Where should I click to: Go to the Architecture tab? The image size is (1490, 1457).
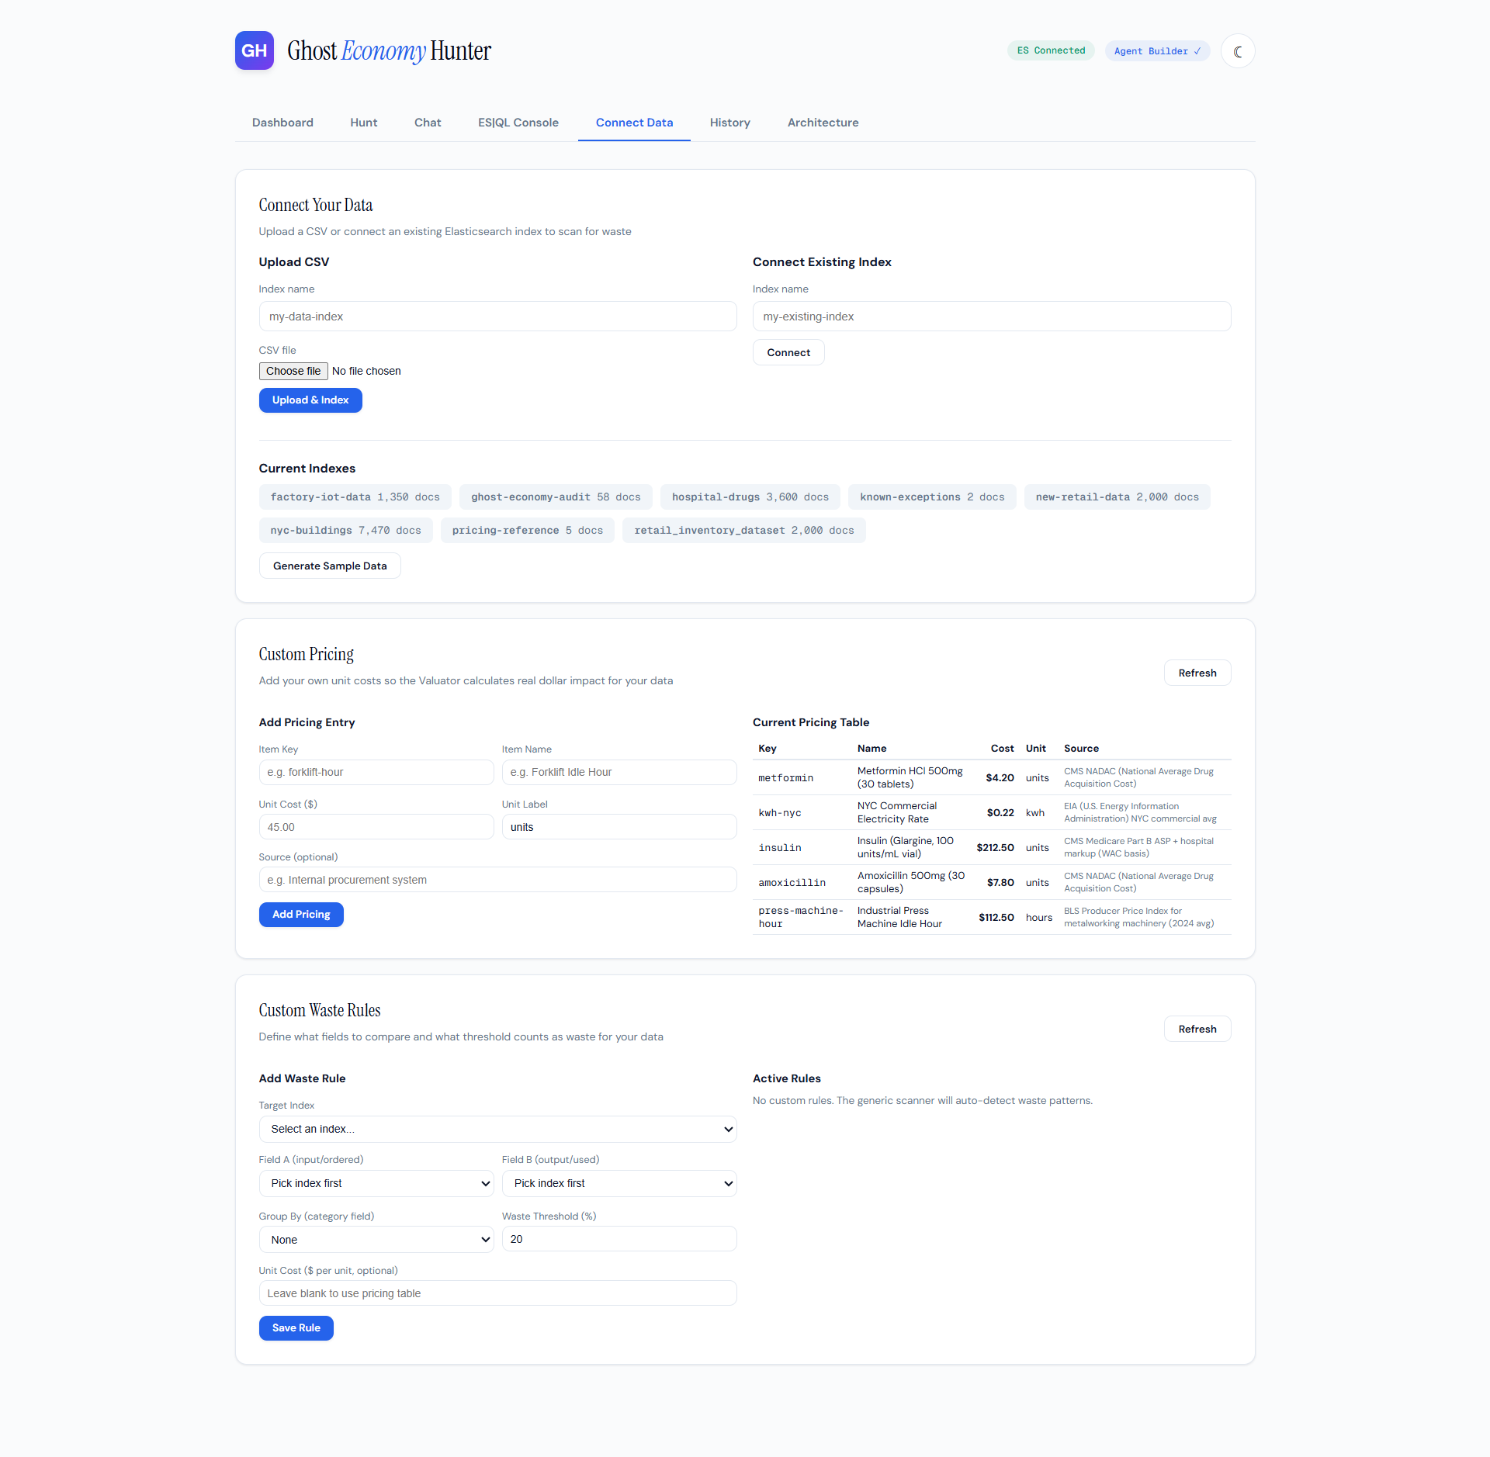point(823,123)
